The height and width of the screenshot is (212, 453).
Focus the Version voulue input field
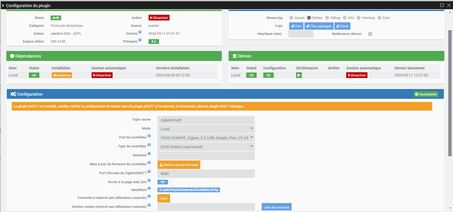point(206,207)
